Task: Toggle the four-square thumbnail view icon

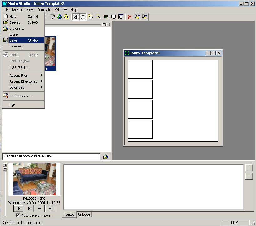Action: coord(76,17)
